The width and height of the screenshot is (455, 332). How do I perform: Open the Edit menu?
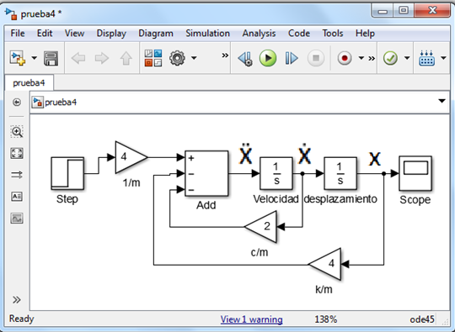tap(45, 34)
